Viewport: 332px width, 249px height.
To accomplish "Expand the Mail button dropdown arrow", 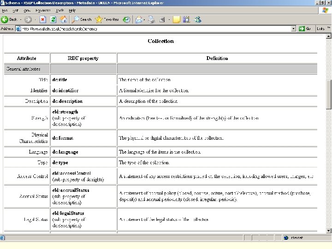I will 144,20.
